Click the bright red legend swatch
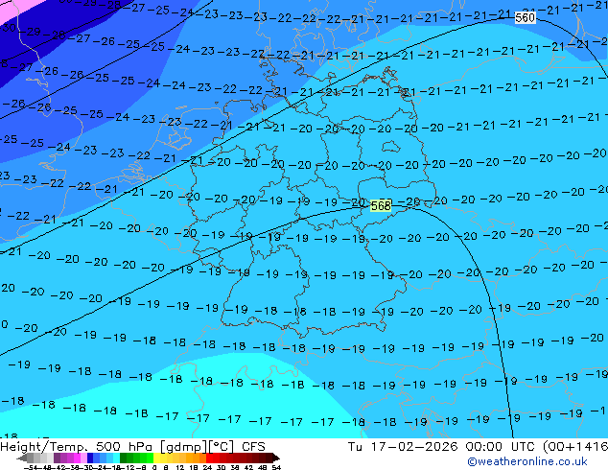 coord(209,458)
